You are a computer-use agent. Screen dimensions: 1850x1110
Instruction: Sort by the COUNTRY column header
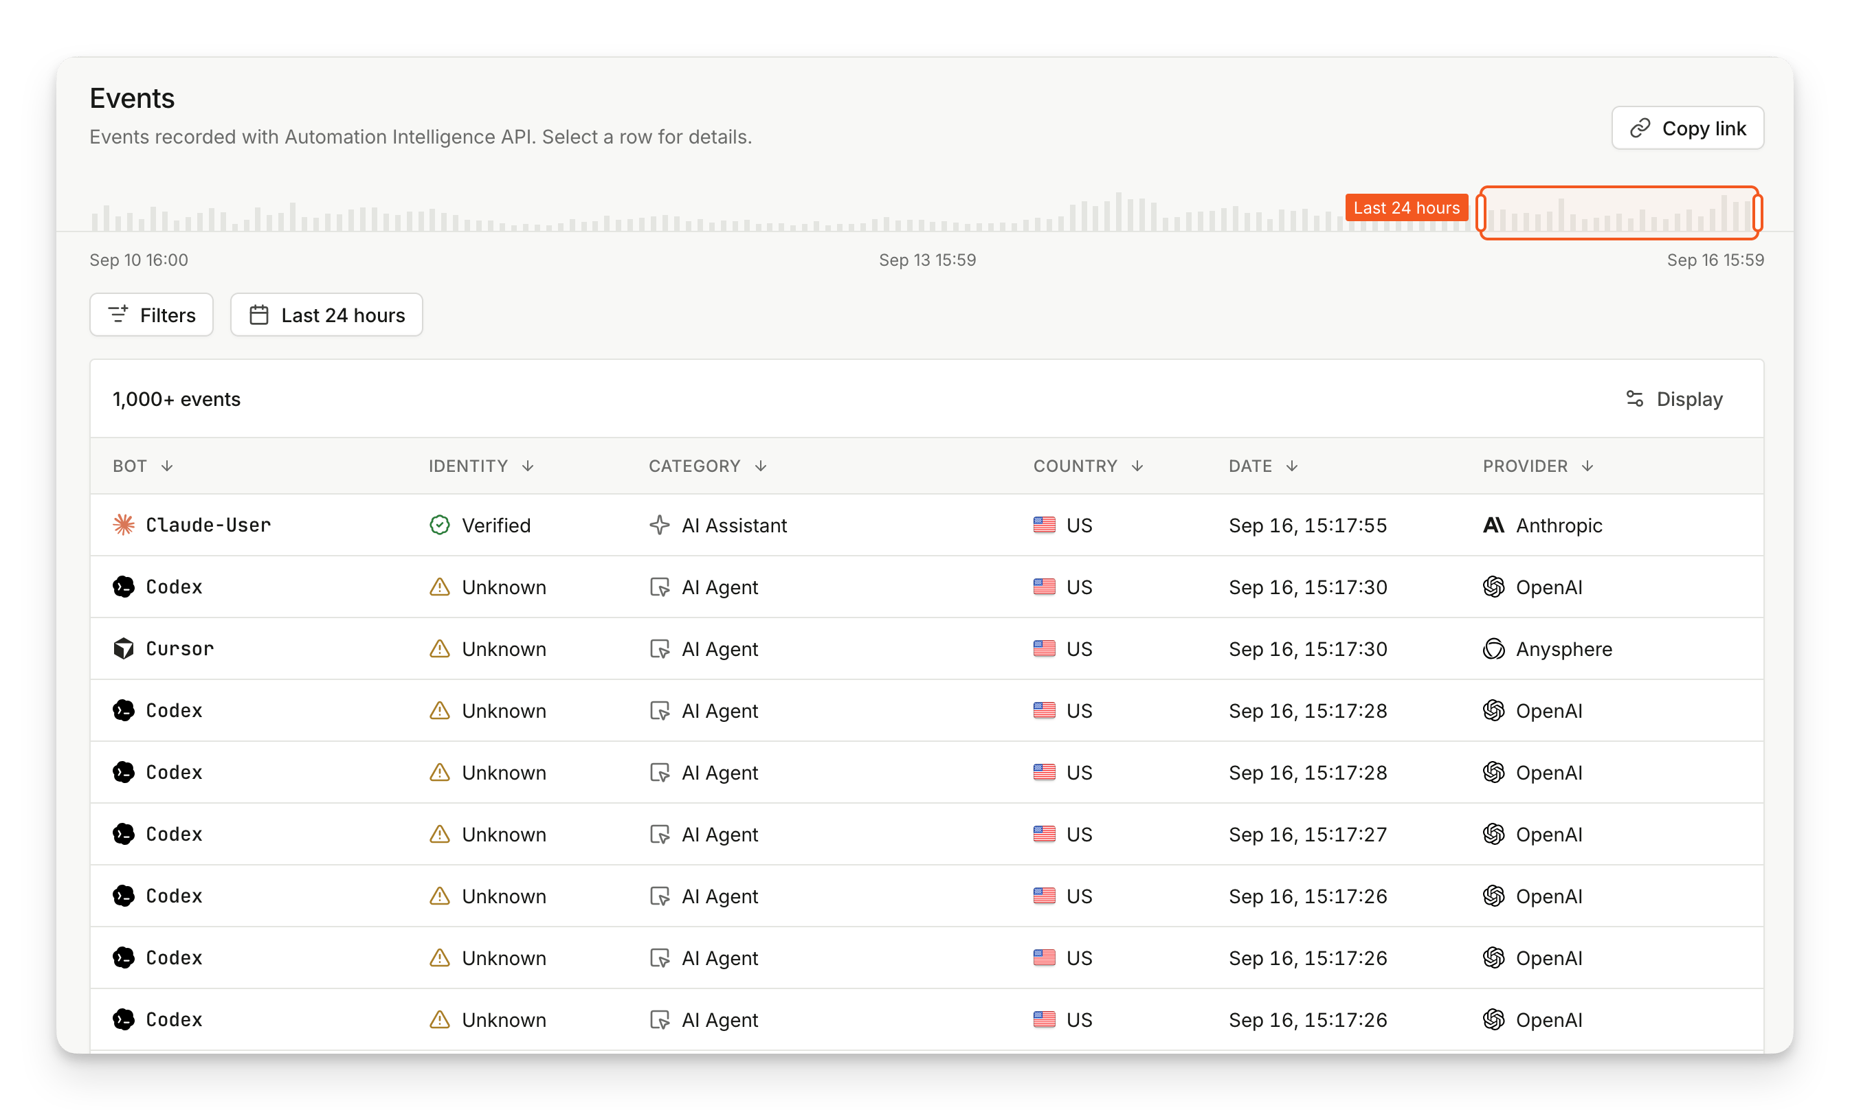[1089, 466]
